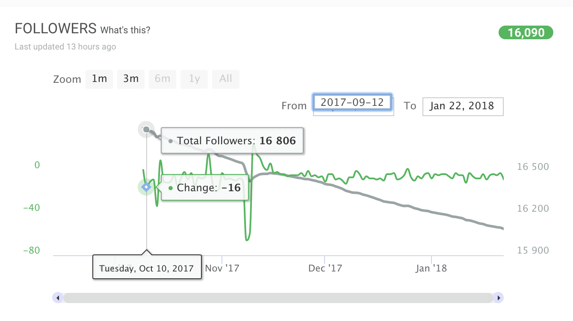573x321 pixels.
Task: Click the left scrollbar arrow icon
Action: (x=57, y=298)
